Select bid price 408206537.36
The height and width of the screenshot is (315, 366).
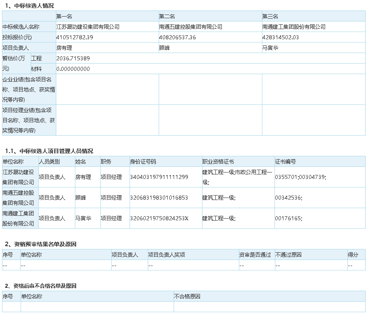[x=177, y=37]
